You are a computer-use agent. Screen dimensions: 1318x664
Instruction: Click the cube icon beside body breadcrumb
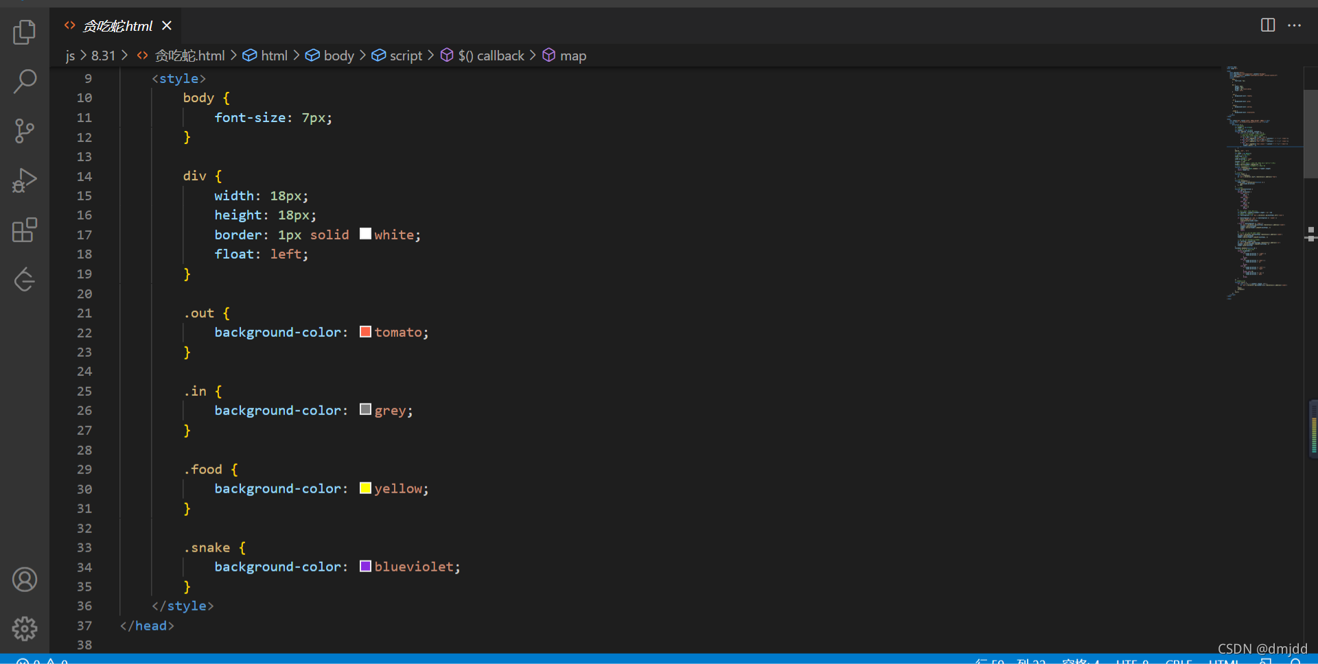coord(312,56)
